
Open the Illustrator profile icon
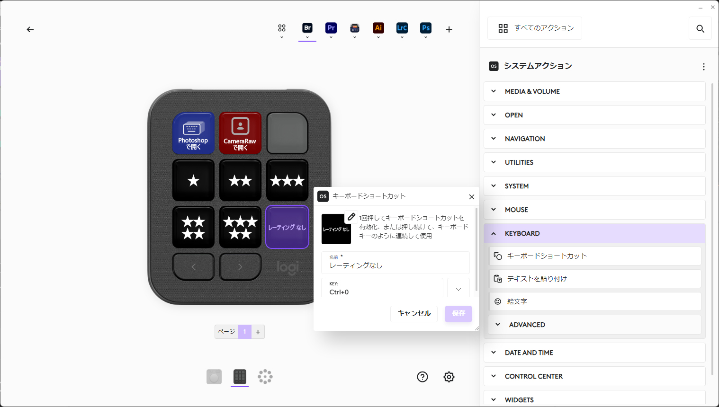tap(378, 28)
